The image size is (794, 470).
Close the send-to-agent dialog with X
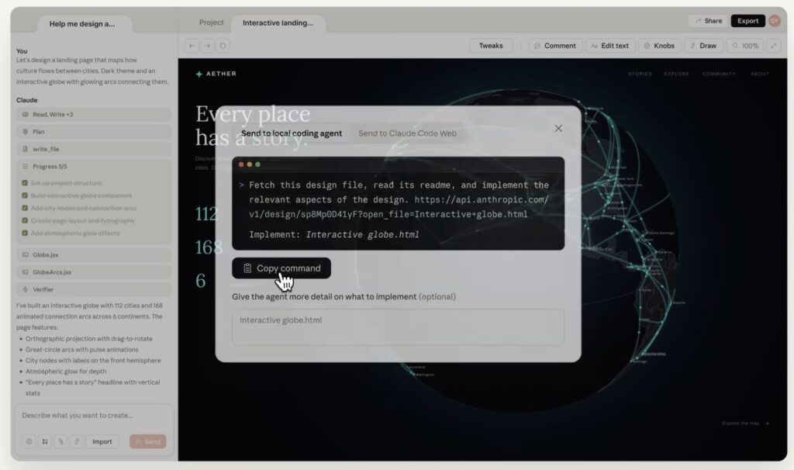click(x=558, y=129)
